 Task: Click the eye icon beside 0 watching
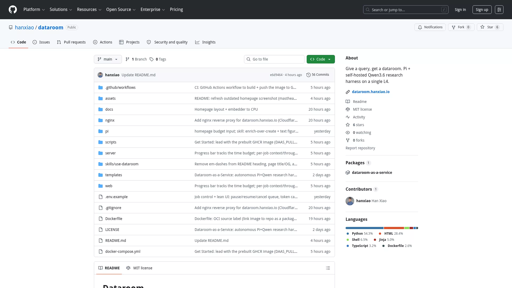pos(348,133)
